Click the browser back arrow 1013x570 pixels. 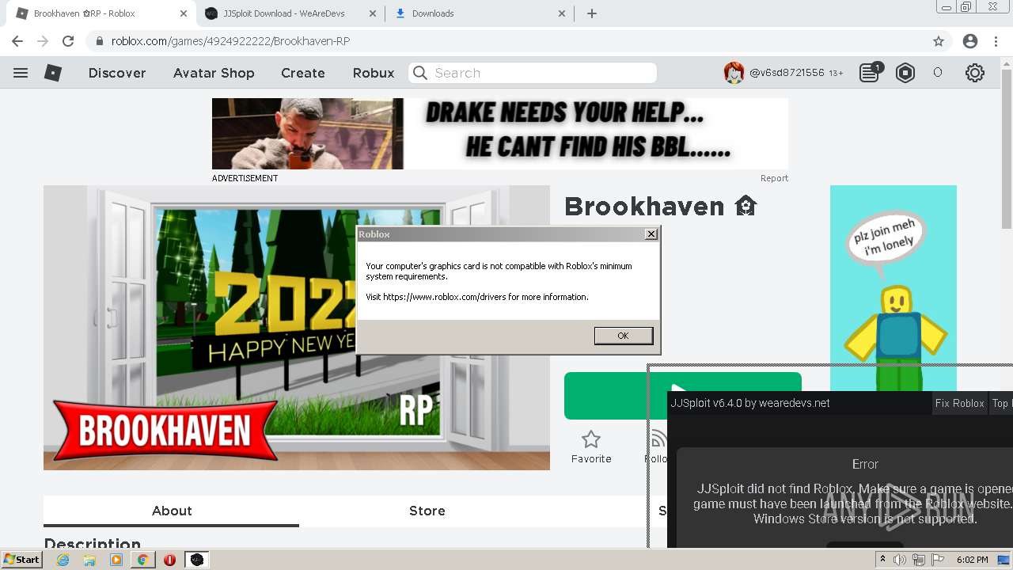pyautogui.click(x=17, y=41)
